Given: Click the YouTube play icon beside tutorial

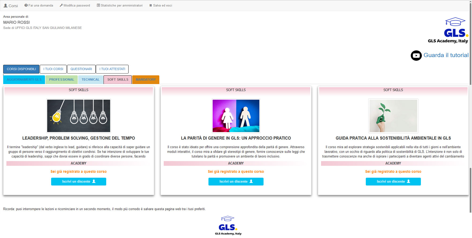Looking at the screenshot, I should tap(416, 56).
